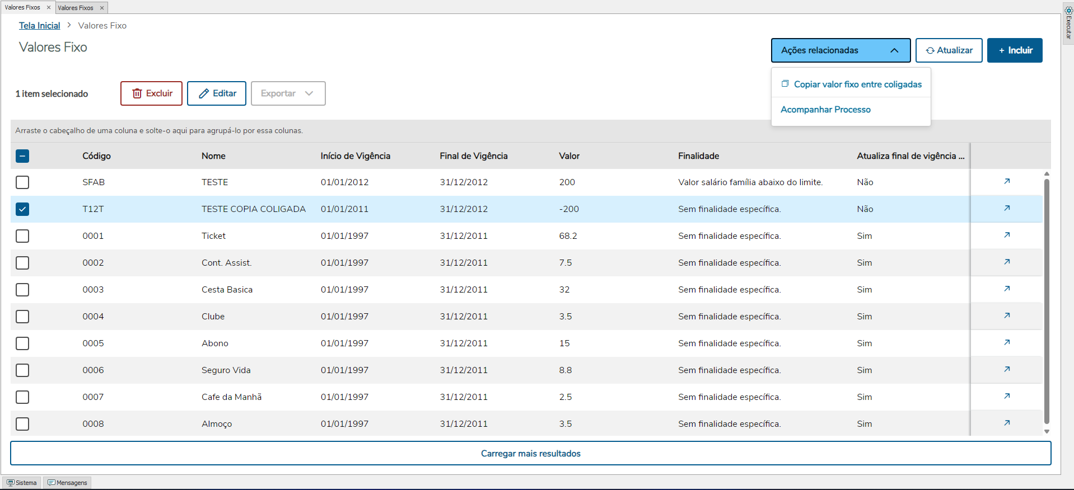Open the Almoço row arrow icon
The image size is (1074, 490).
pos(1007,423)
